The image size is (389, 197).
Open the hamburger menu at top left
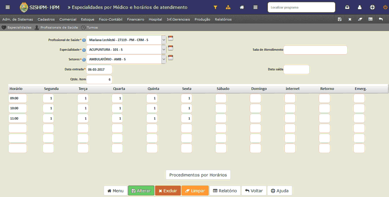(8, 7)
